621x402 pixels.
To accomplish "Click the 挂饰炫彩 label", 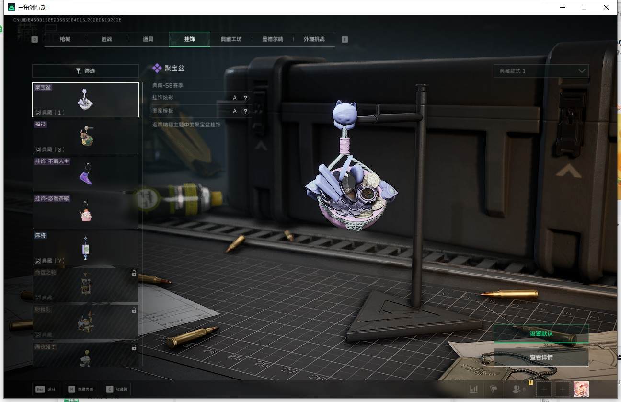I will tap(163, 98).
